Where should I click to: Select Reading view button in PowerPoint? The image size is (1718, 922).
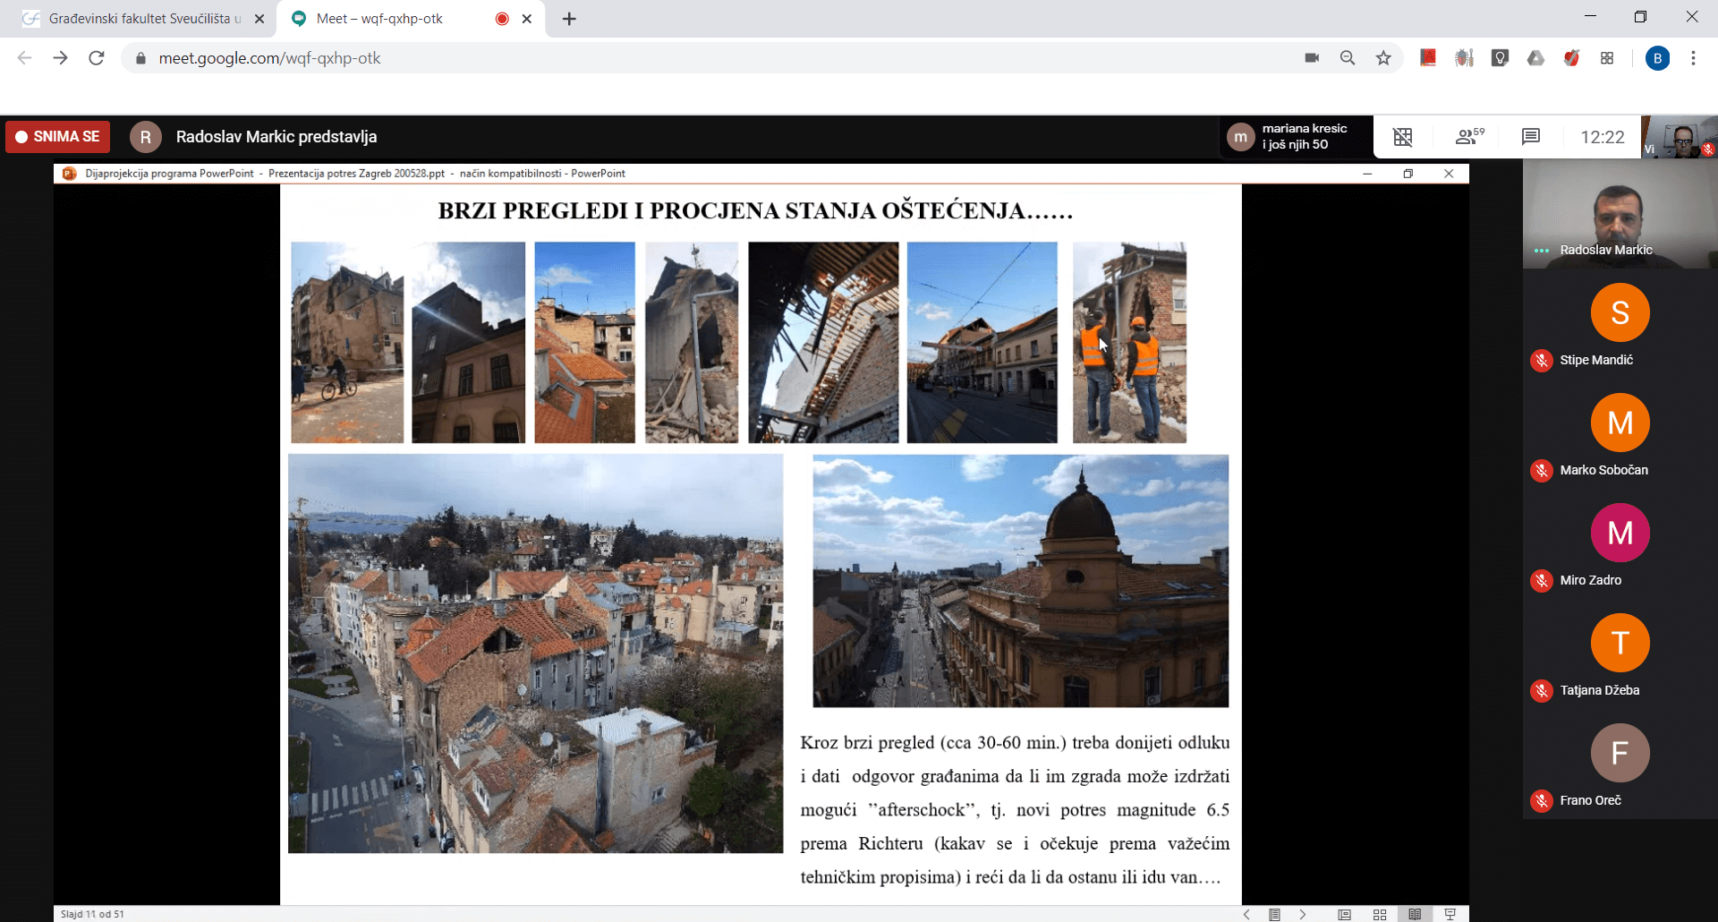tap(1415, 914)
